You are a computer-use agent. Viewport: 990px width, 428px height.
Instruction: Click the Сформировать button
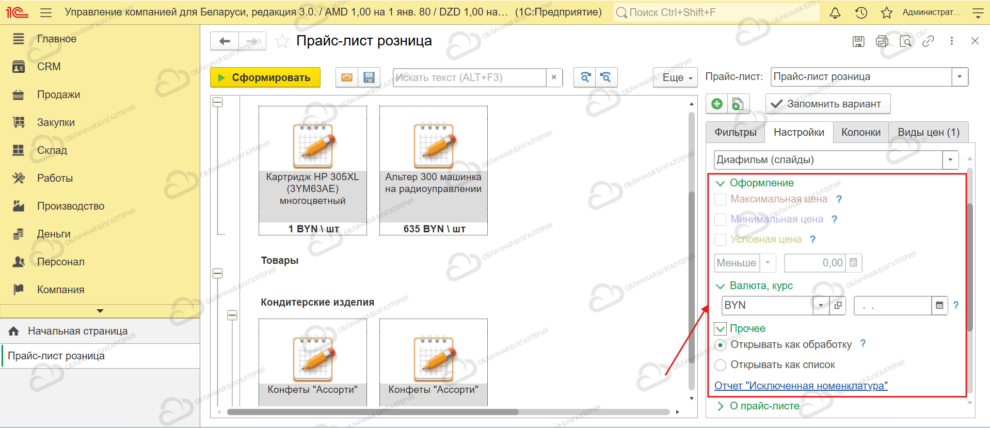pyautogui.click(x=265, y=77)
